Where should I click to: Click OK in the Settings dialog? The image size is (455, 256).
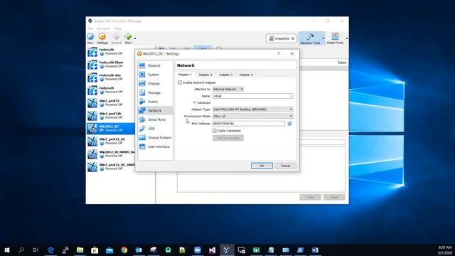[x=262, y=166]
